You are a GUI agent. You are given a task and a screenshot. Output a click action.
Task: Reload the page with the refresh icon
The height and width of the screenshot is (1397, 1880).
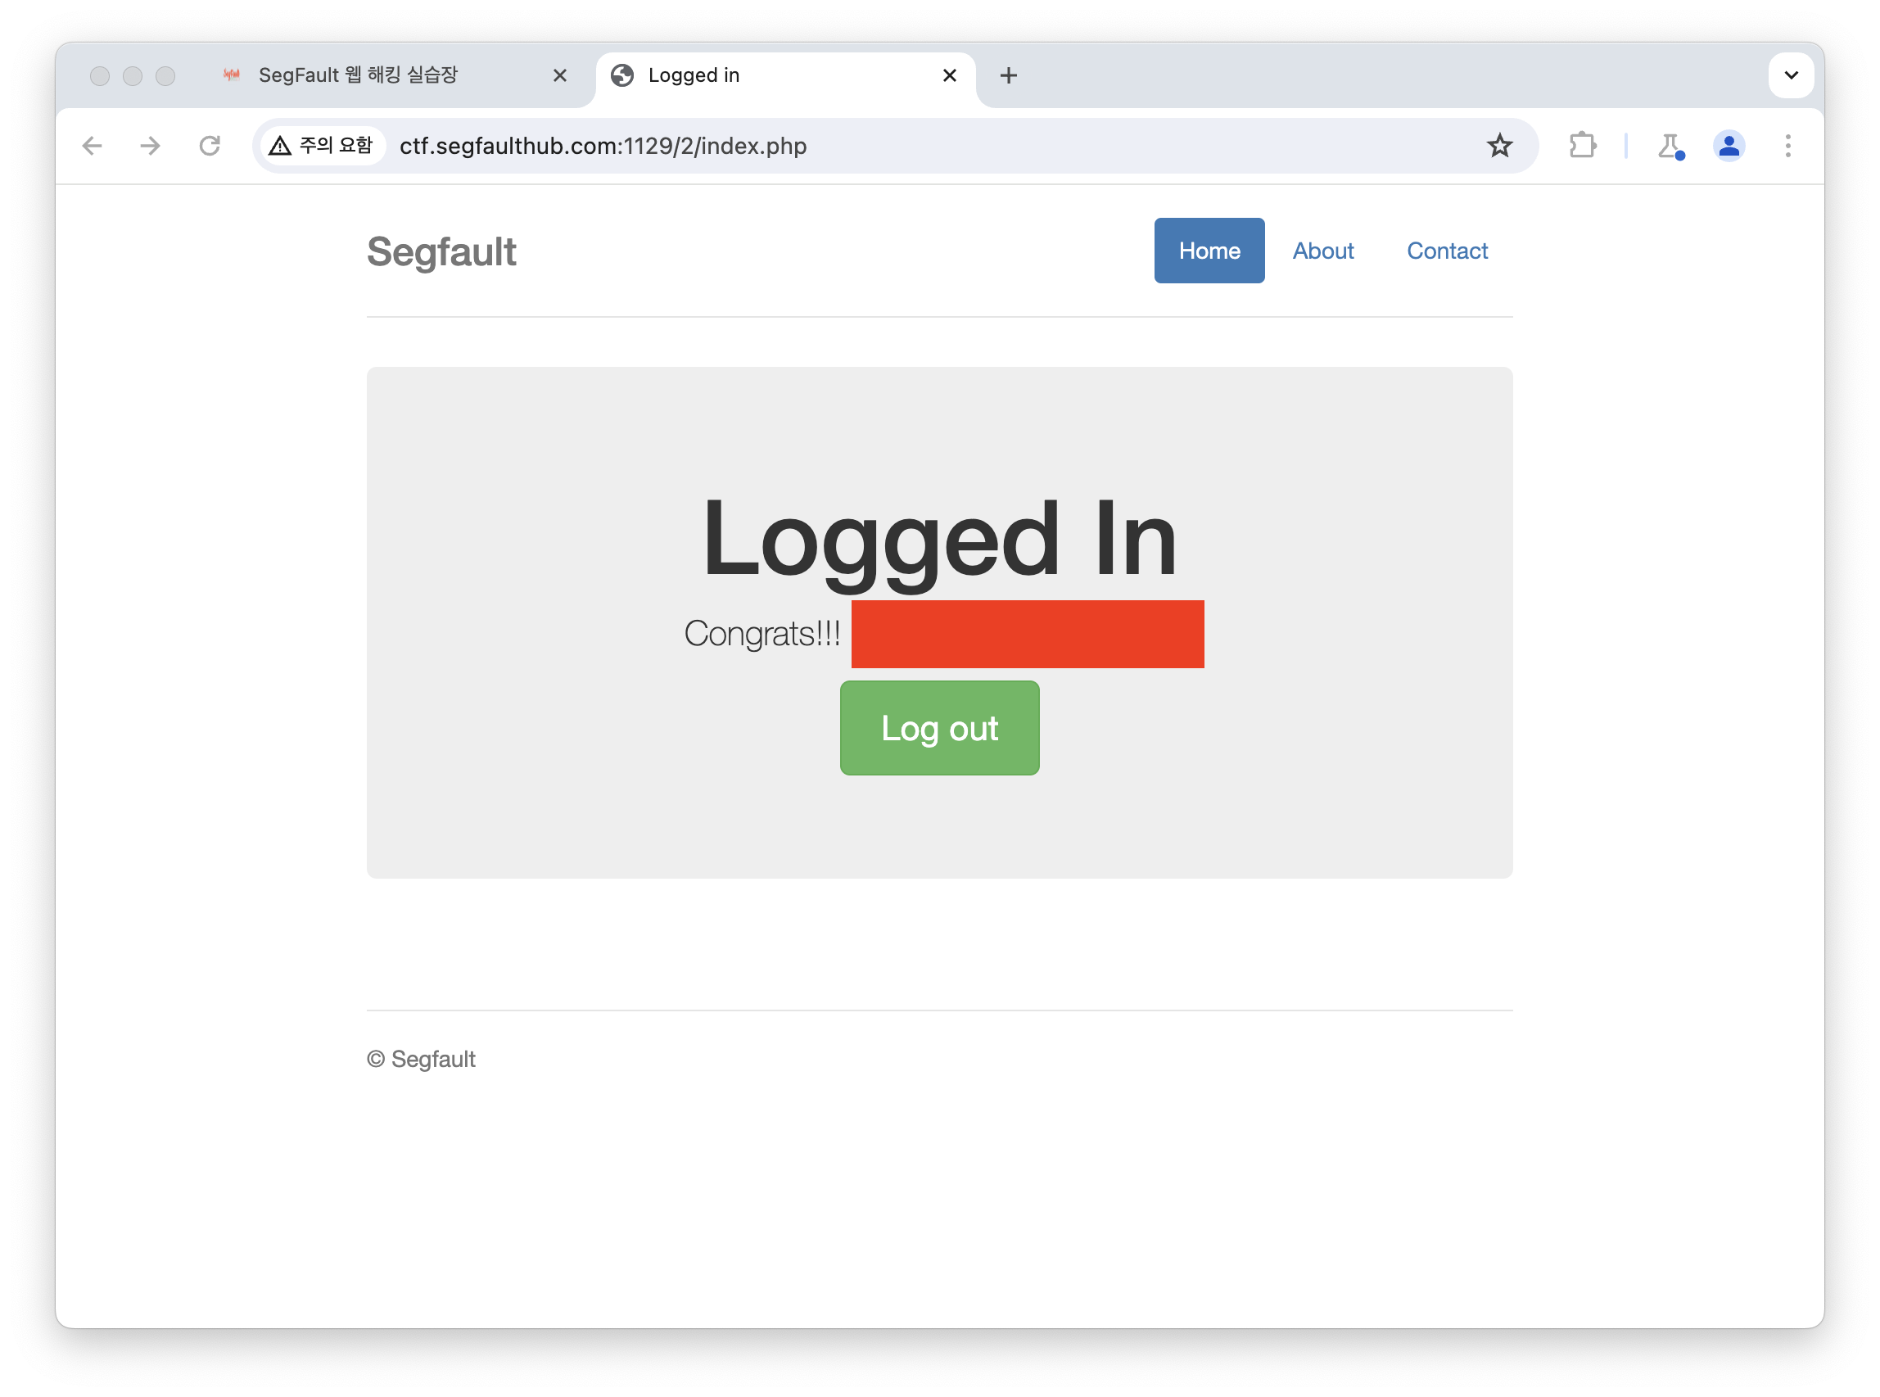(x=210, y=146)
